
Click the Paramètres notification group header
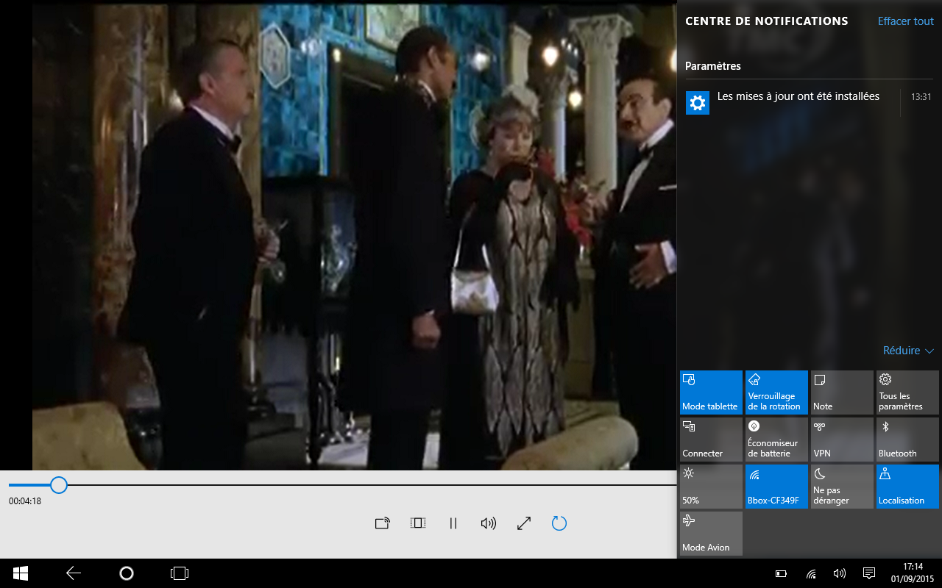tap(713, 66)
